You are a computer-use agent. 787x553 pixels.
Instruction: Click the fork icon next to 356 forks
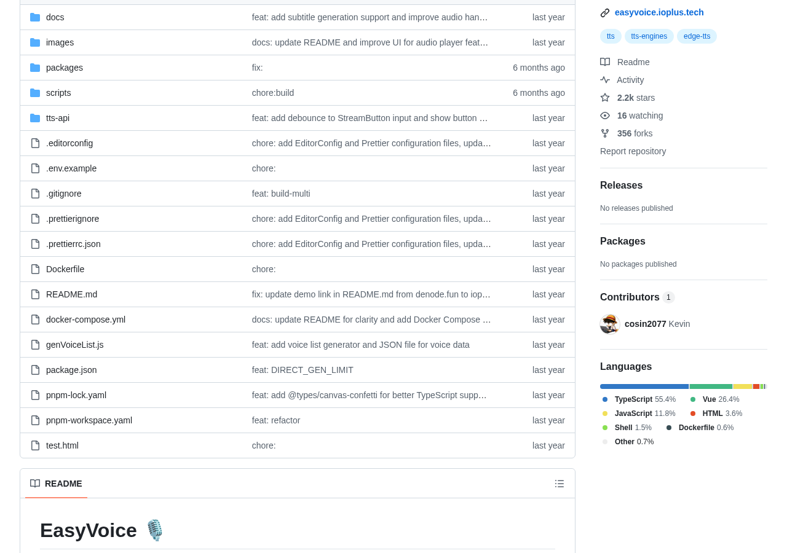click(x=605, y=133)
